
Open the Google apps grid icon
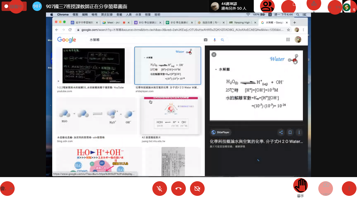[x=288, y=40]
